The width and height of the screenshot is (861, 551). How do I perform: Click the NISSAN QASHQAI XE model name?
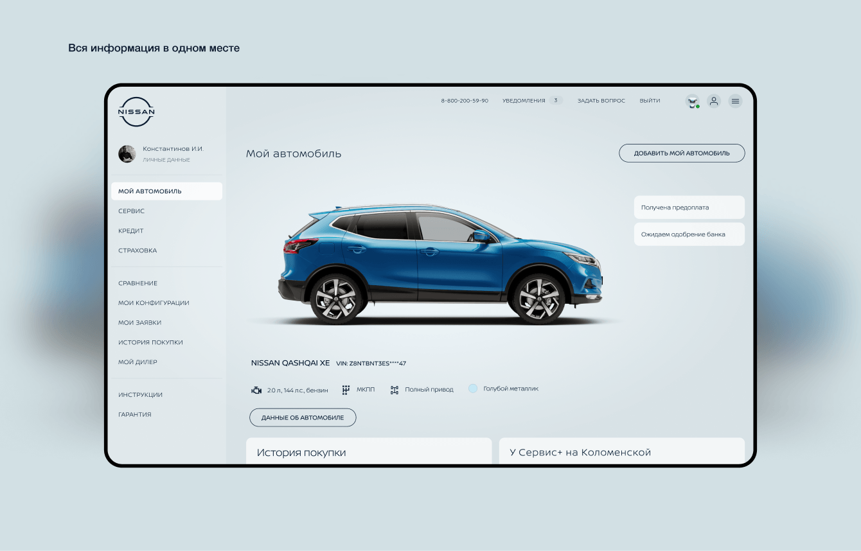pyautogui.click(x=290, y=363)
